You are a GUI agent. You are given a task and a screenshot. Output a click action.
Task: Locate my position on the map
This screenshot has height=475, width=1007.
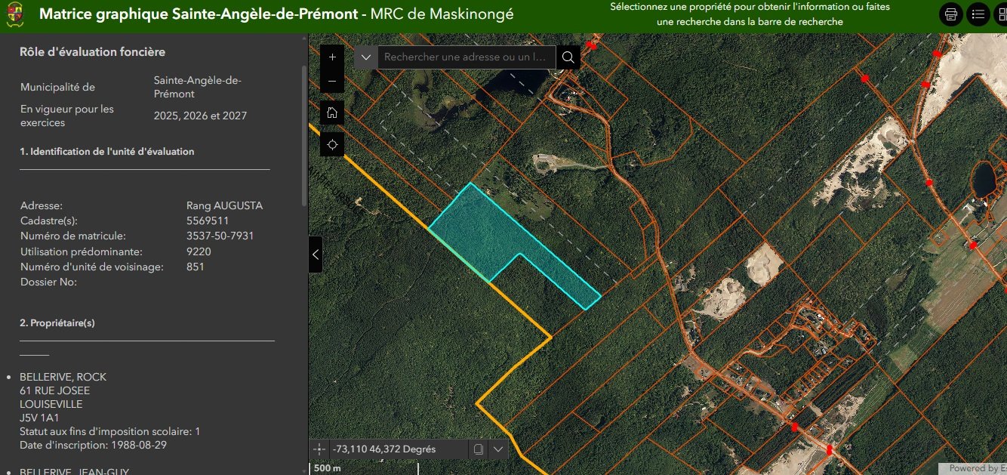click(332, 144)
